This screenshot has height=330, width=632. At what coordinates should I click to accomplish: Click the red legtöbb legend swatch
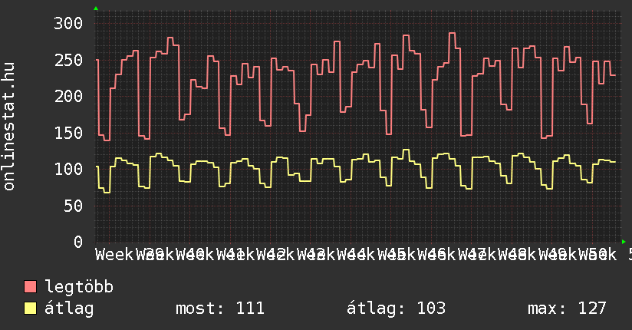point(31,288)
